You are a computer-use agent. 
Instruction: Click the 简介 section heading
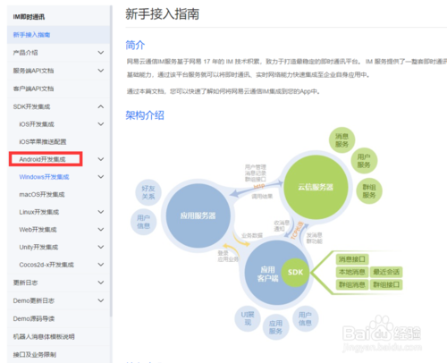[135, 45]
